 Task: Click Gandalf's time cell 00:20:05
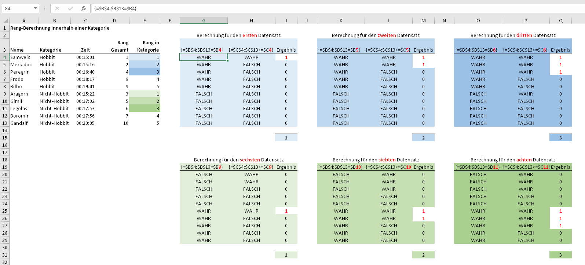pos(85,123)
